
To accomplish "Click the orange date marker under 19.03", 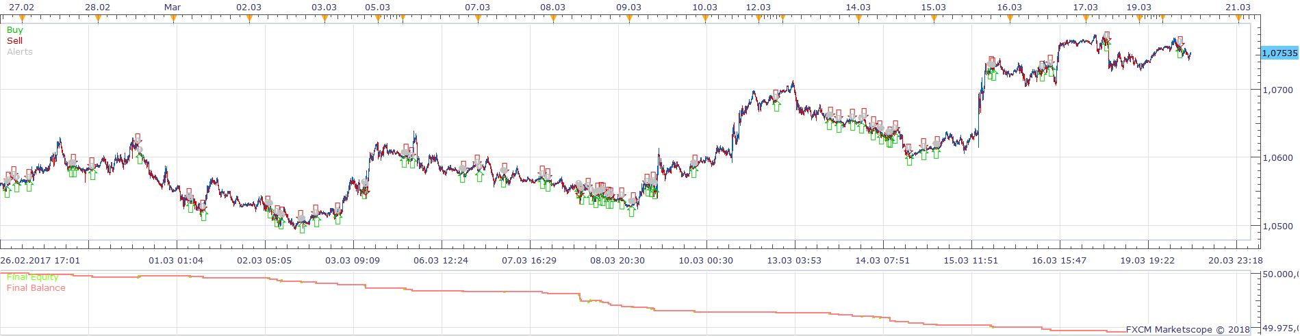I will (1139, 18).
